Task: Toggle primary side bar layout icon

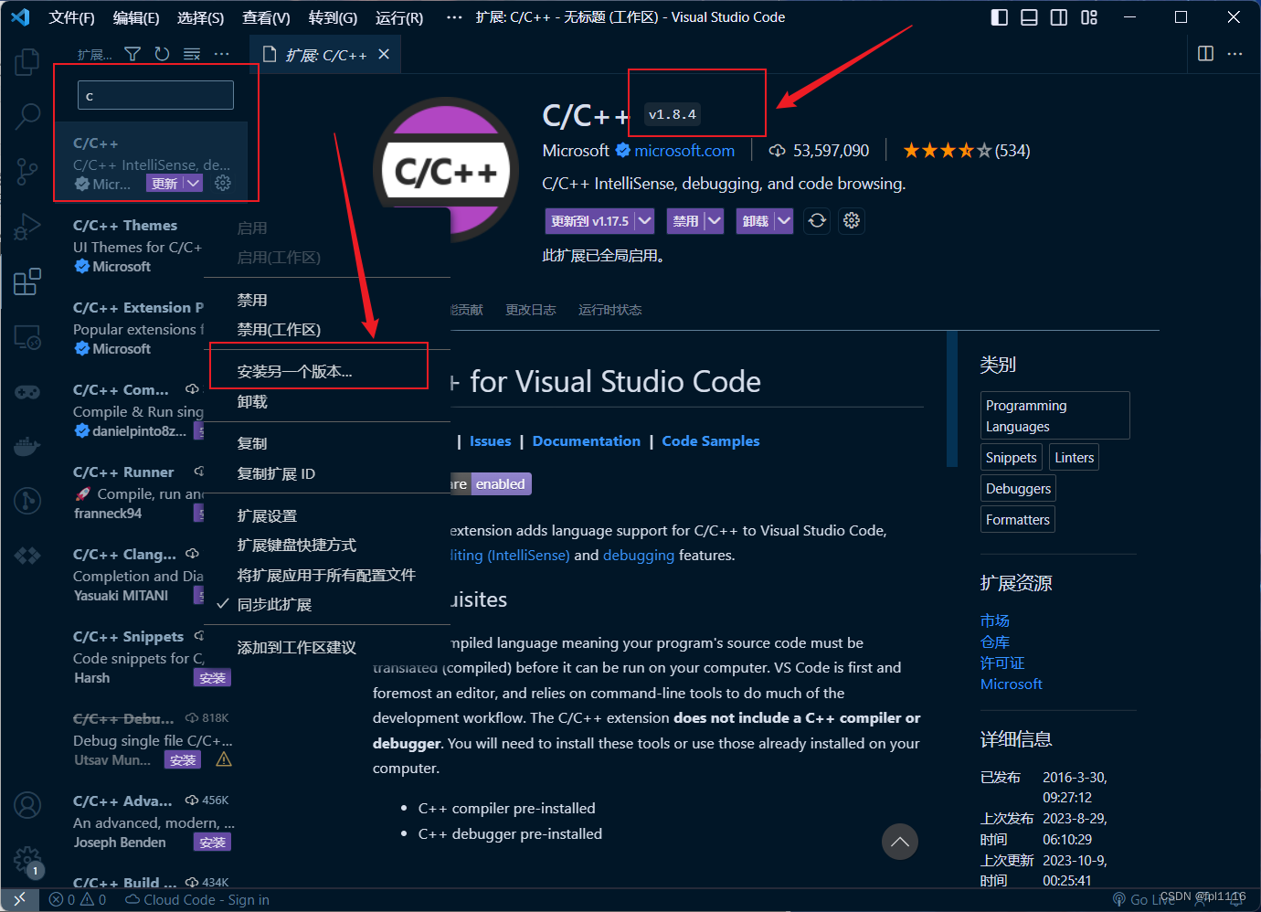Action: click(x=1000, y=17)
